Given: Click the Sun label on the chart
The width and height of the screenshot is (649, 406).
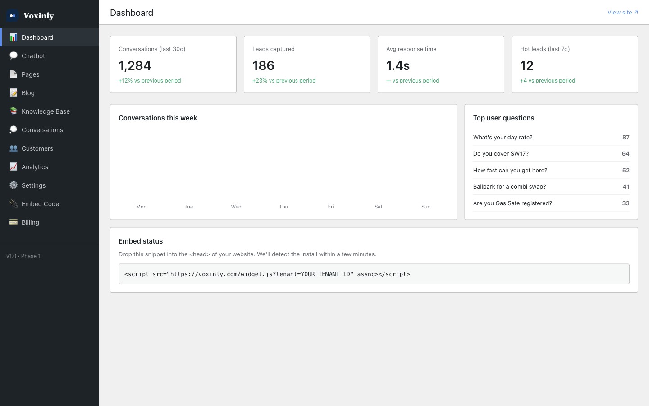Looking at the screenshot, I should tap(426, 207).
